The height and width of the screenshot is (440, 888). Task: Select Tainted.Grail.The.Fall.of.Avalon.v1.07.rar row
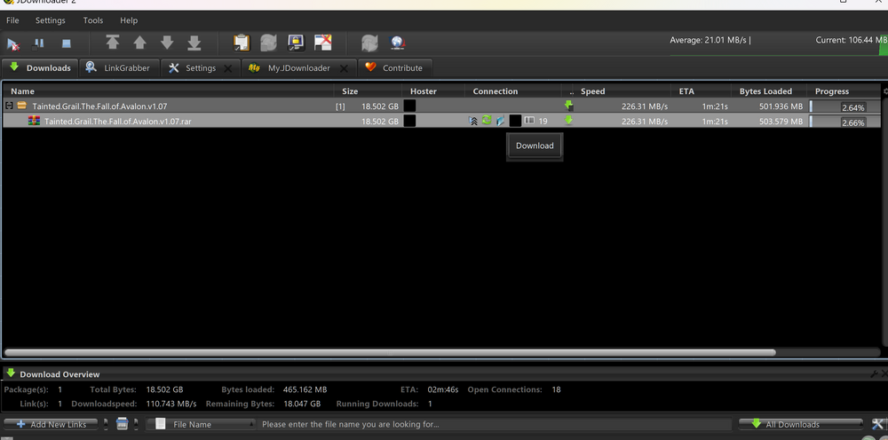[441, 121]
